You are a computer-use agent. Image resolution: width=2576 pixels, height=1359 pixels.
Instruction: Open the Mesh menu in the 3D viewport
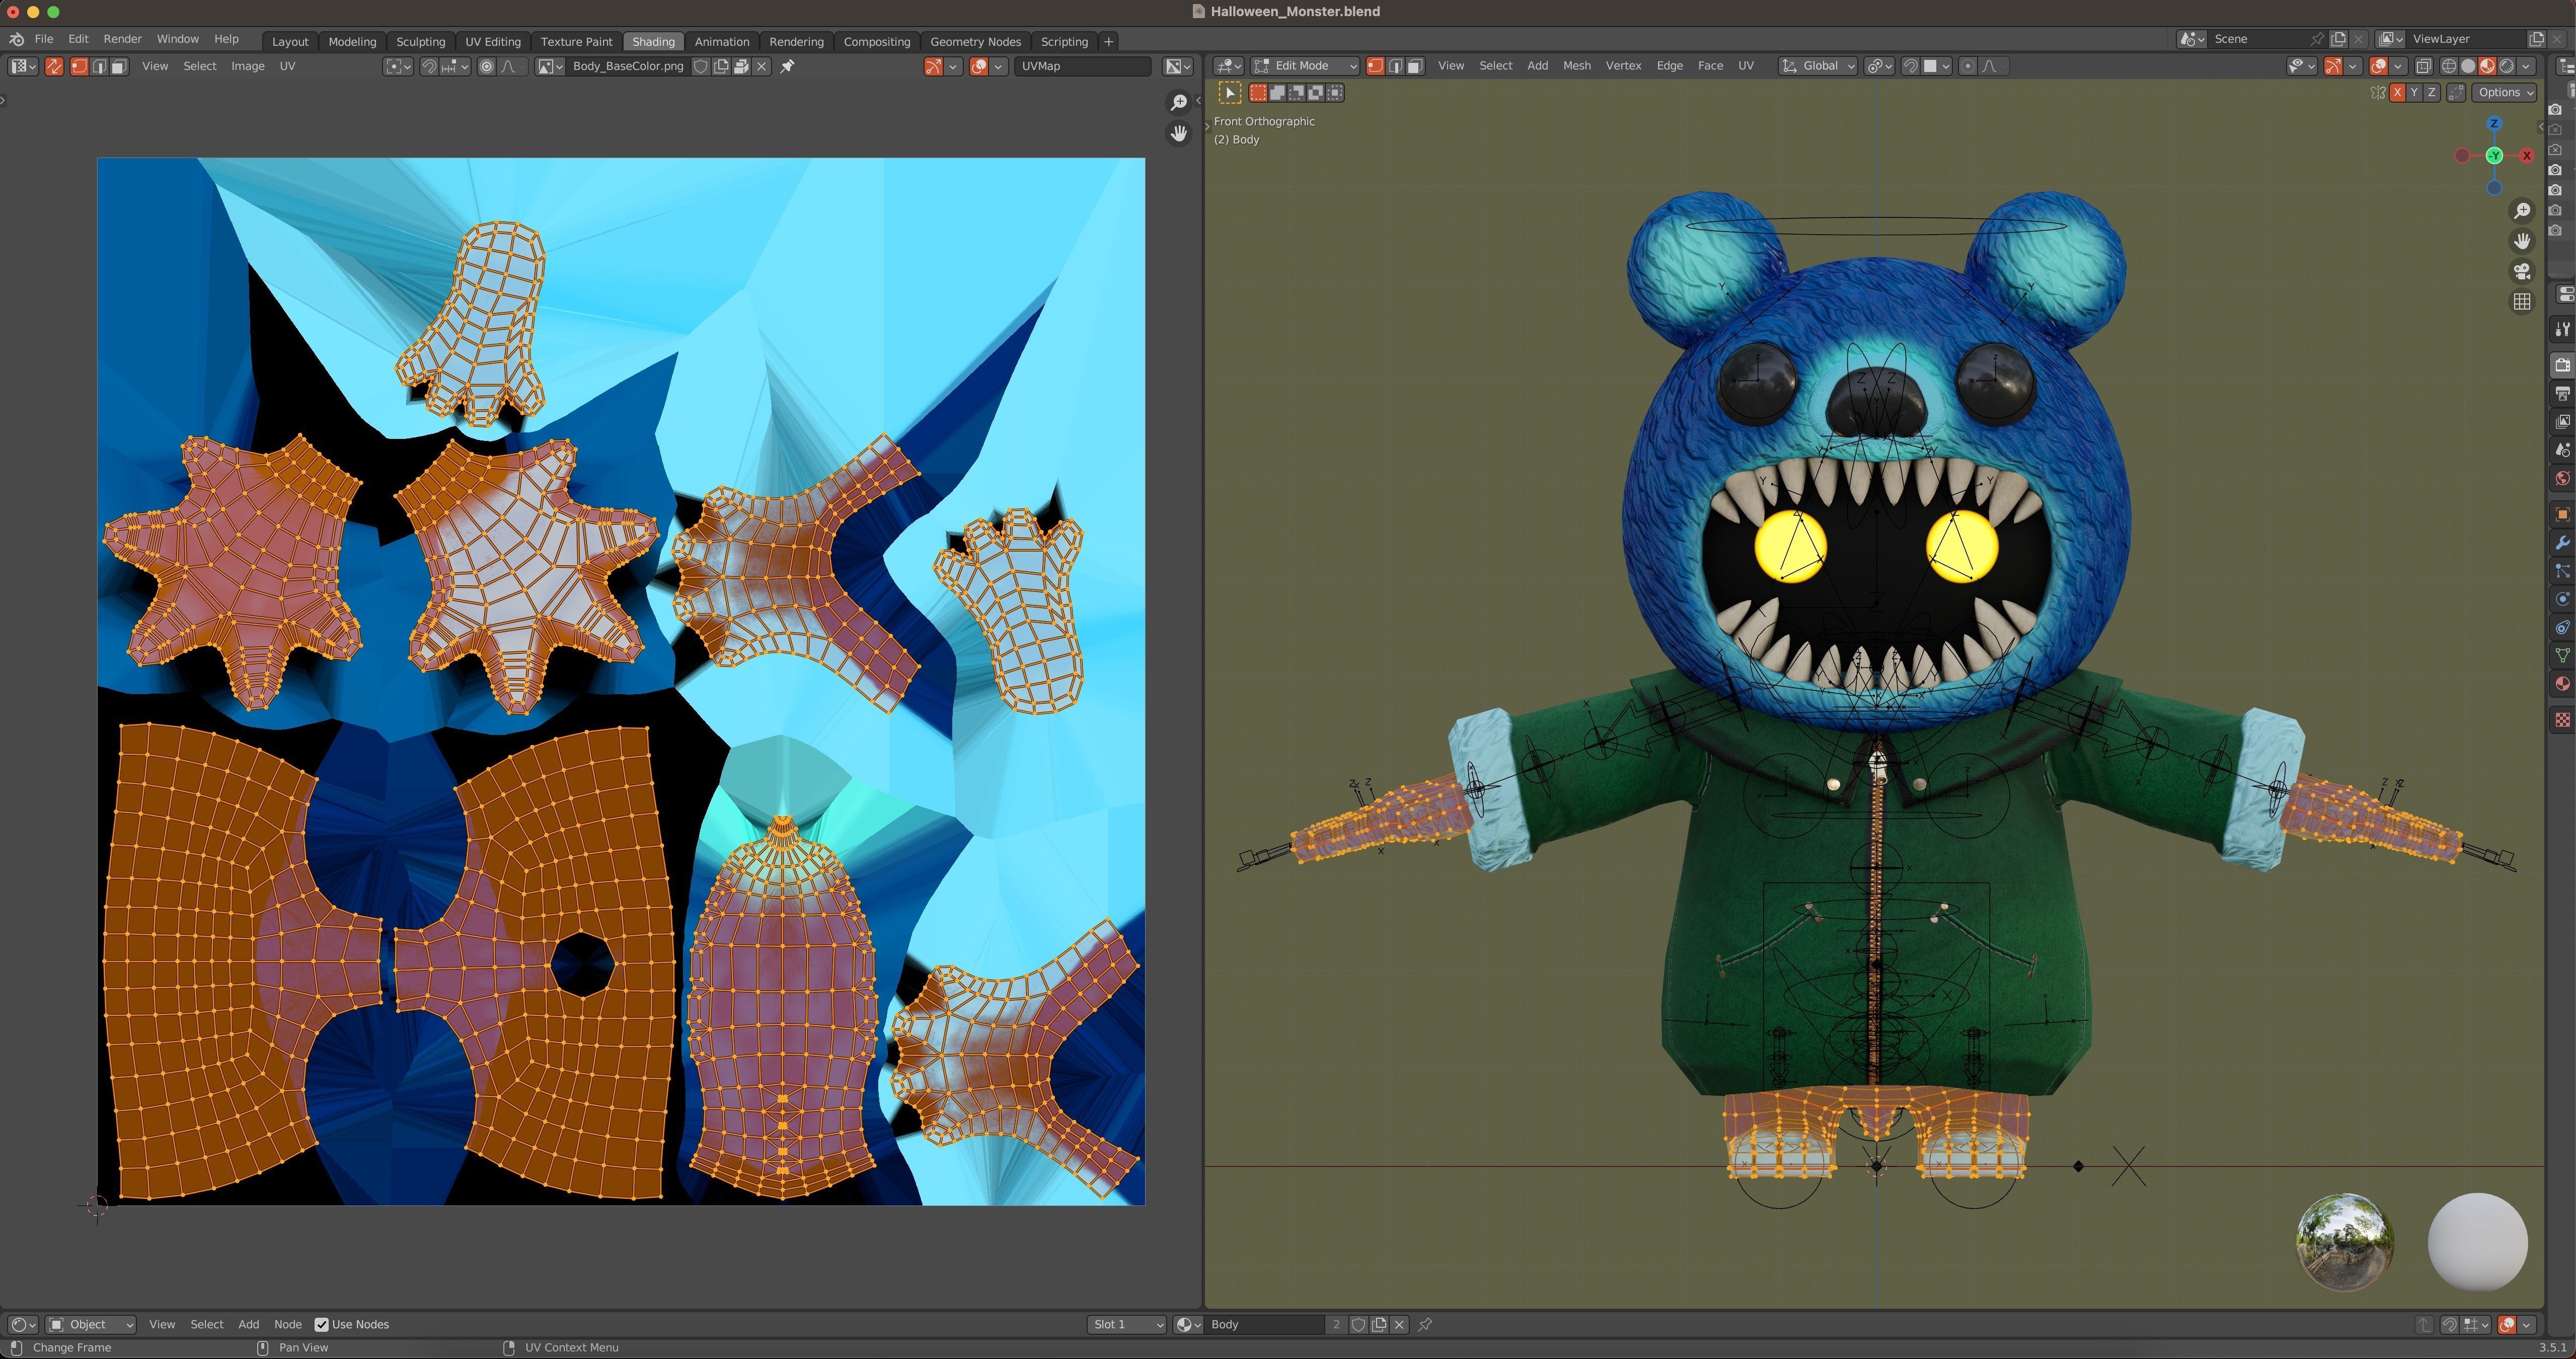pyautogui.click(x=1576, y=66)
